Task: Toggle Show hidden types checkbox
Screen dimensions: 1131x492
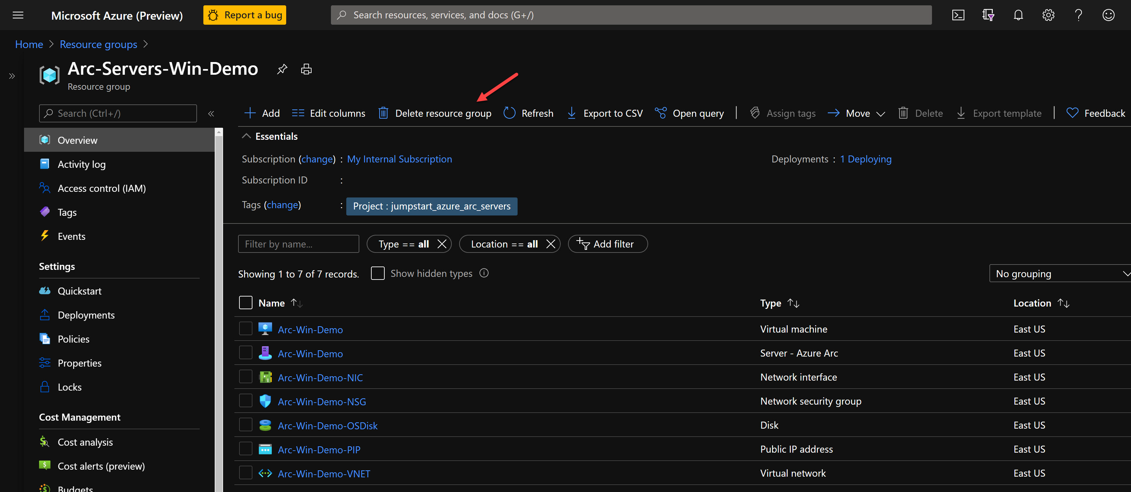Action: click(x=378, y=273)
